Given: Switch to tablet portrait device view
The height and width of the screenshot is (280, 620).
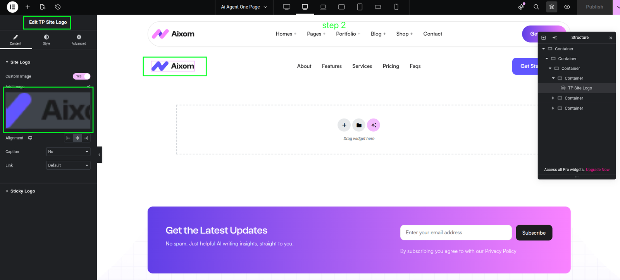Looking at the screenshot, I should tap(360, 7).
